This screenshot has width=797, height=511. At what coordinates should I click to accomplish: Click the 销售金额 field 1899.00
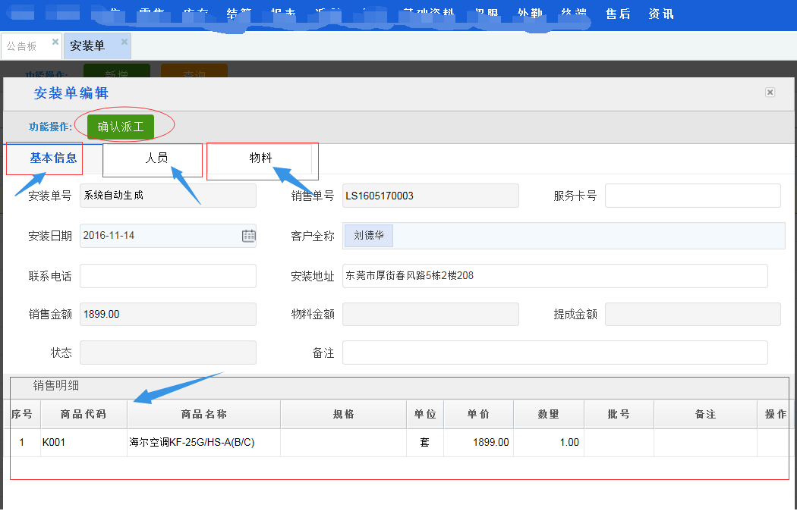168,315
